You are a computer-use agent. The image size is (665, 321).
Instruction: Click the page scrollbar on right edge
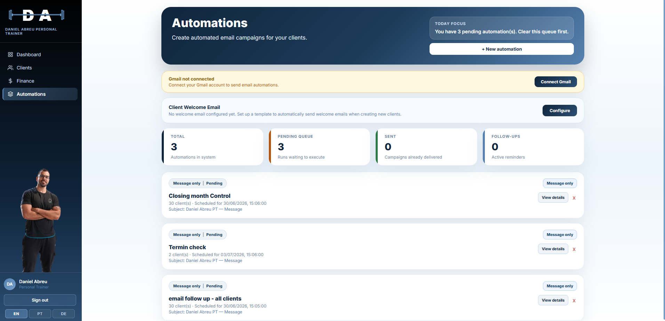click(664, 160)
